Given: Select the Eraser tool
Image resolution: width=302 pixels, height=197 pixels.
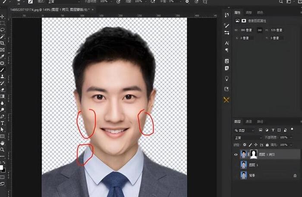Looking at the screenshot, I should pyautogui.click(x=2, y=90).
